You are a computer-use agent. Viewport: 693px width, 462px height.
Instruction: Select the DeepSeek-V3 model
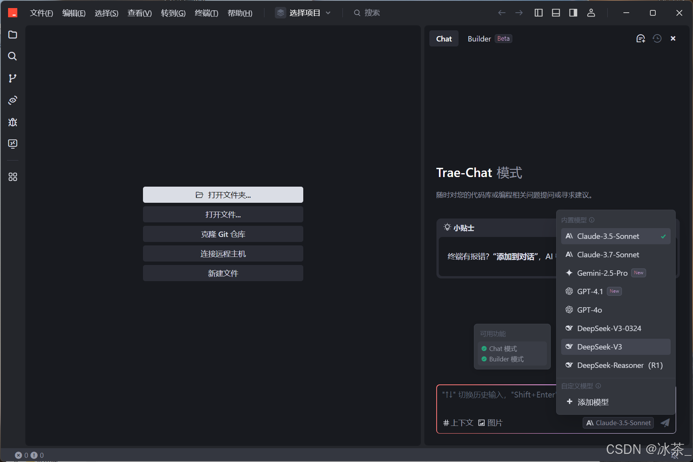(616, 347)
